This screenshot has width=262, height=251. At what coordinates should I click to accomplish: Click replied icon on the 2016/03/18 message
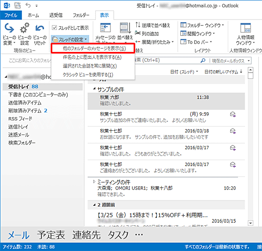pyautogui.click(x=233, y=131)
